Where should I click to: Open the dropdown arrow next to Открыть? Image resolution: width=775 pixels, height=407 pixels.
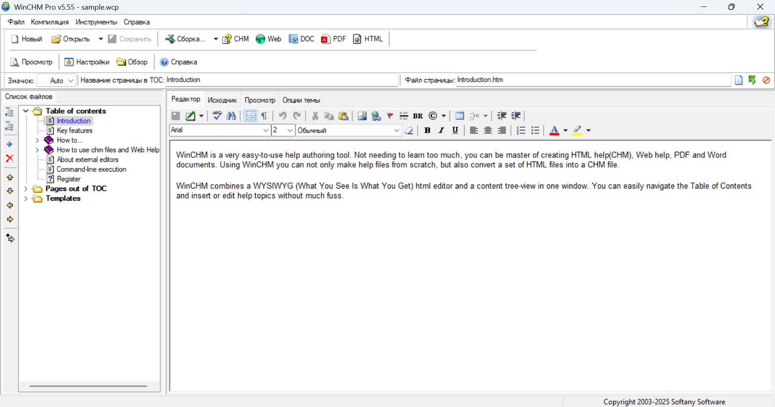pos(101,39)
